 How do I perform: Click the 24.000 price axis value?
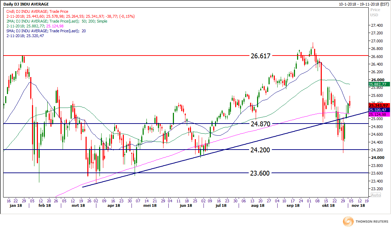(x=377, y=158)
